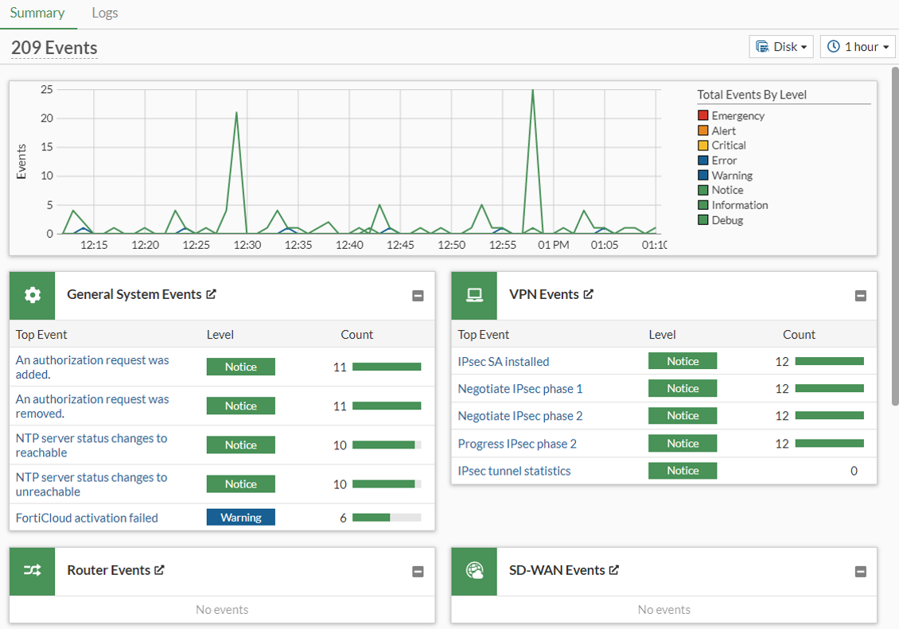This screenshot has width=899, height=629.
Task: Click the crossed-arrows icon on Router Events
Action: tap(32, 571)
